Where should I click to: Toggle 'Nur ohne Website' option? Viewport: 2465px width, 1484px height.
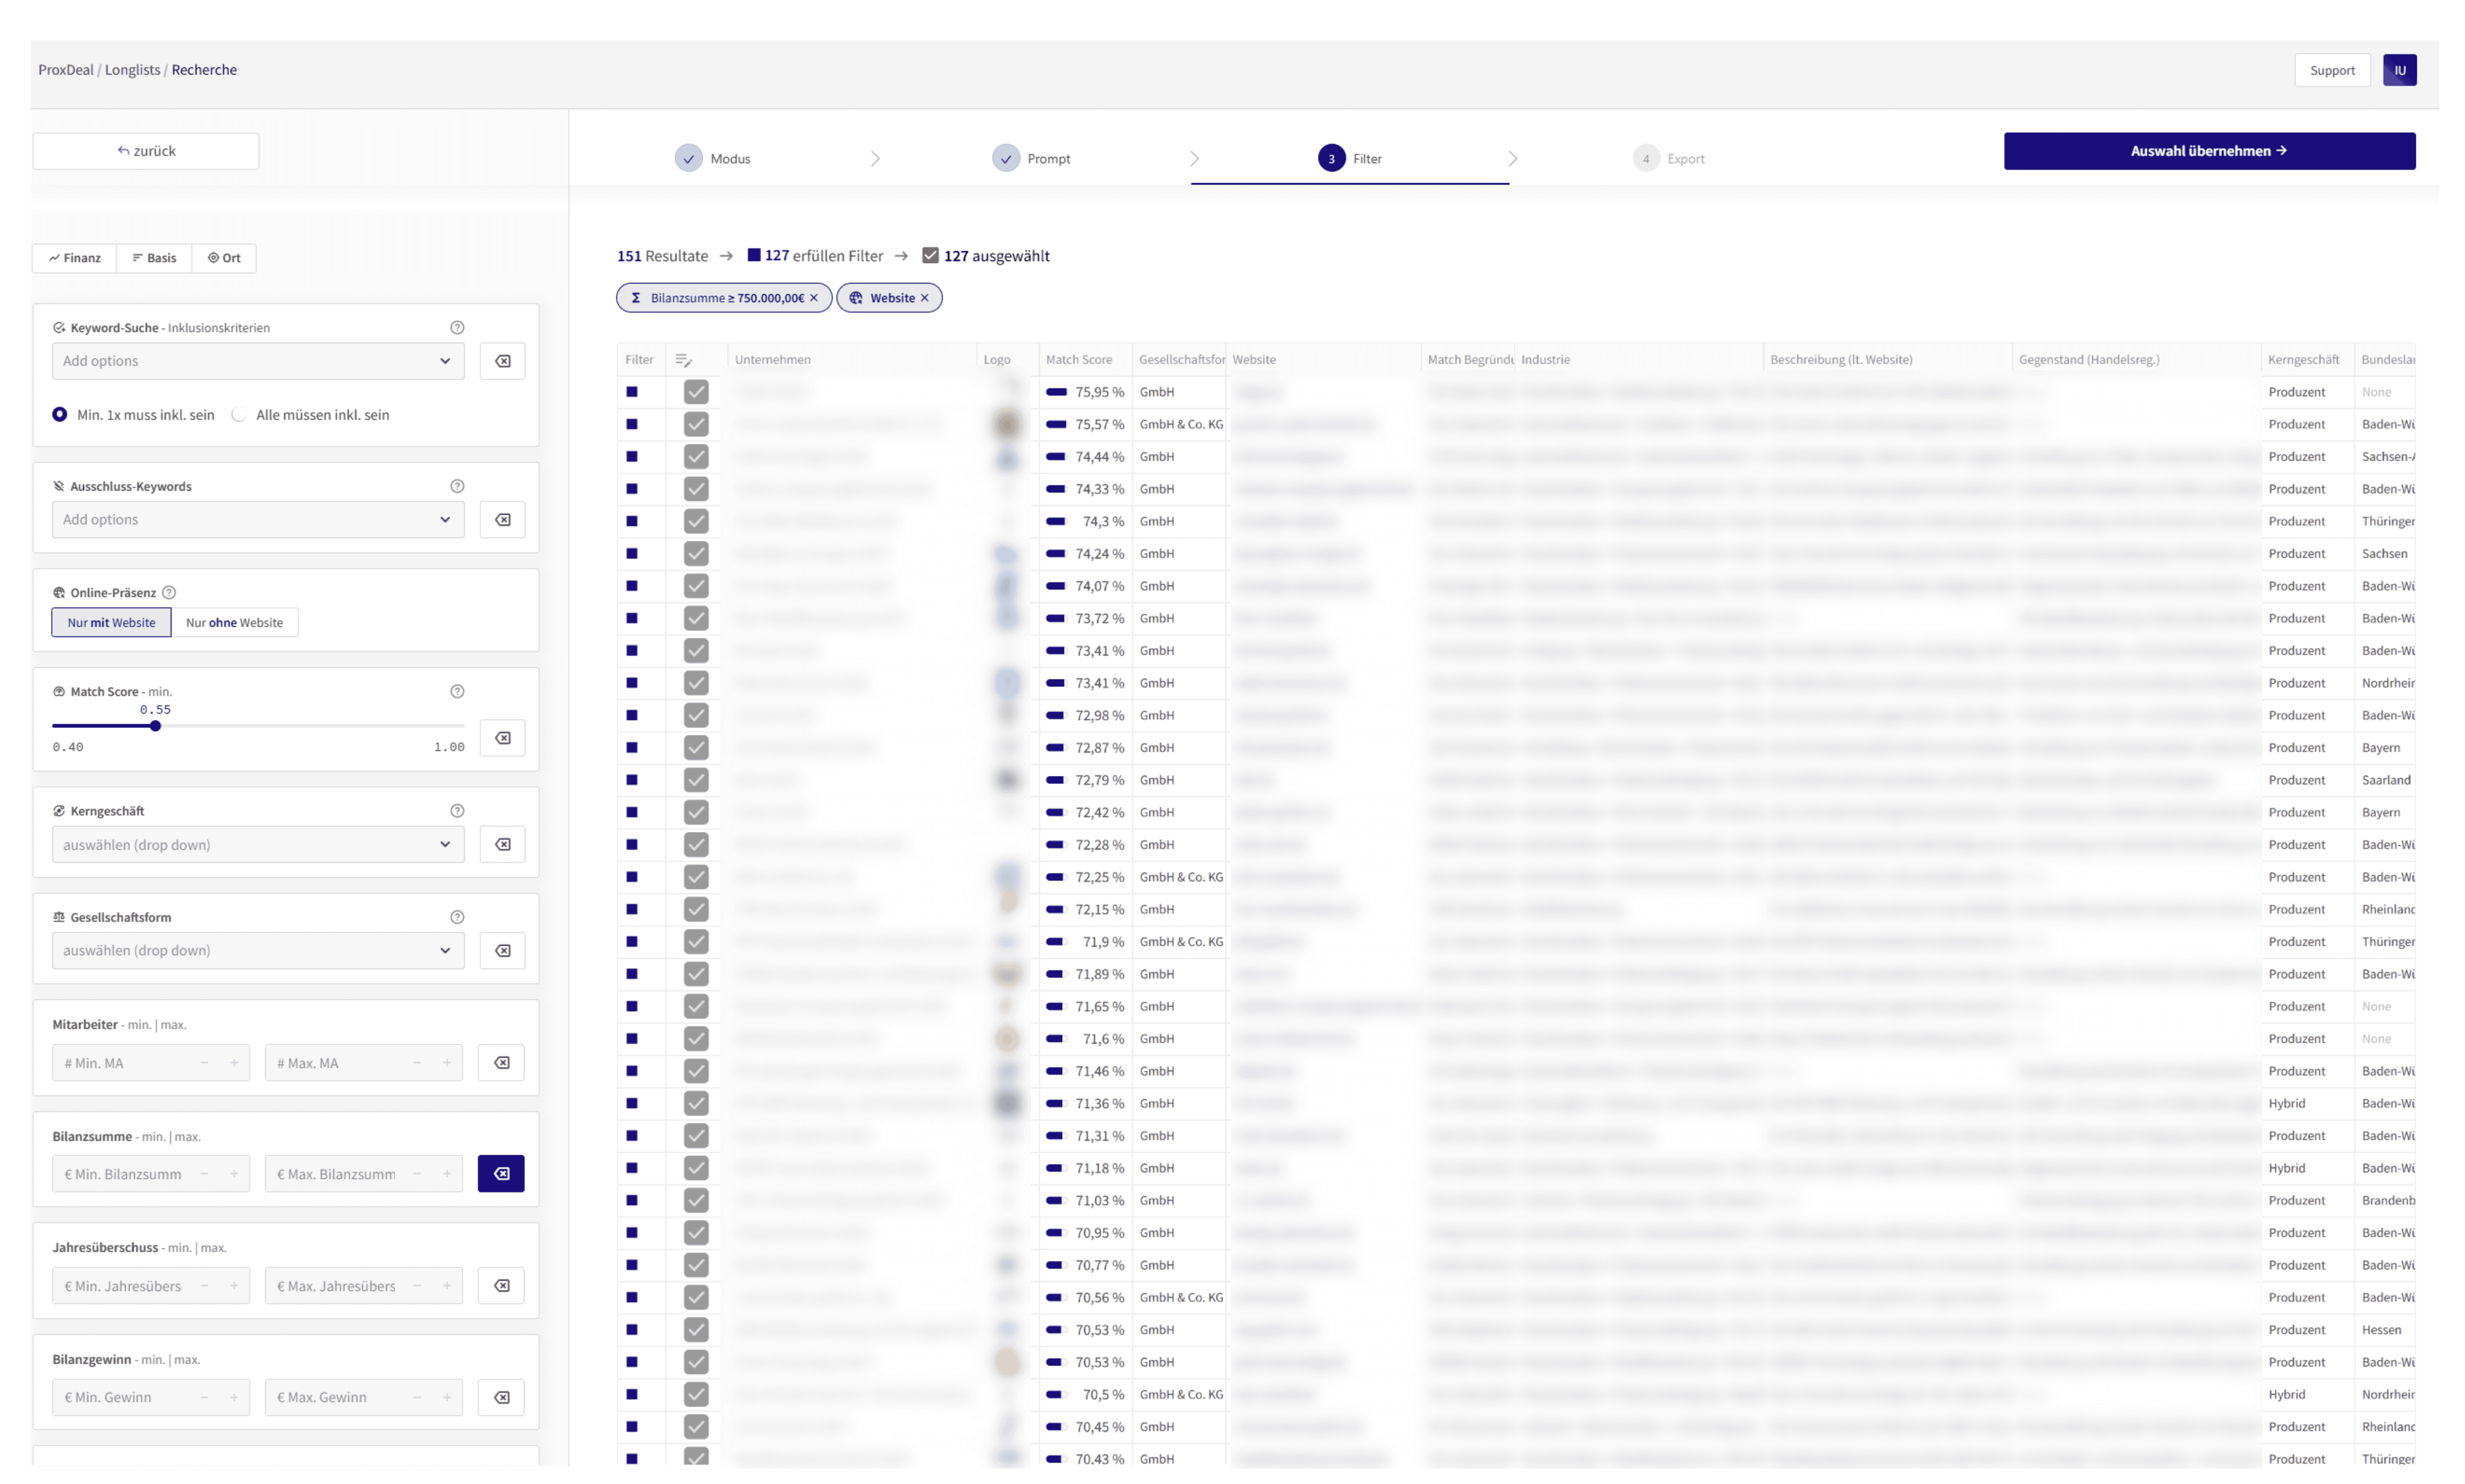pyautogui.click(x=234, y=623)
